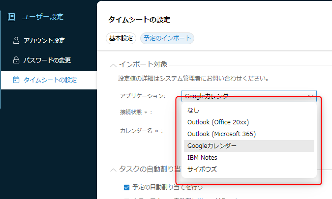Go to パスワードの変更 in the sidebar
Viewport: 332px width, 199px height.
point(47,60)
